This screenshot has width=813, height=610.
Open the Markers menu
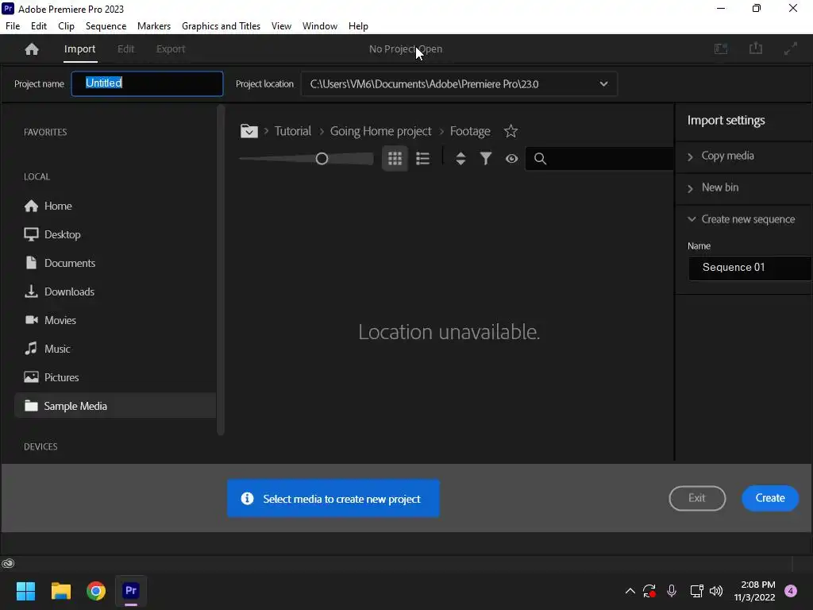point(154,26)
